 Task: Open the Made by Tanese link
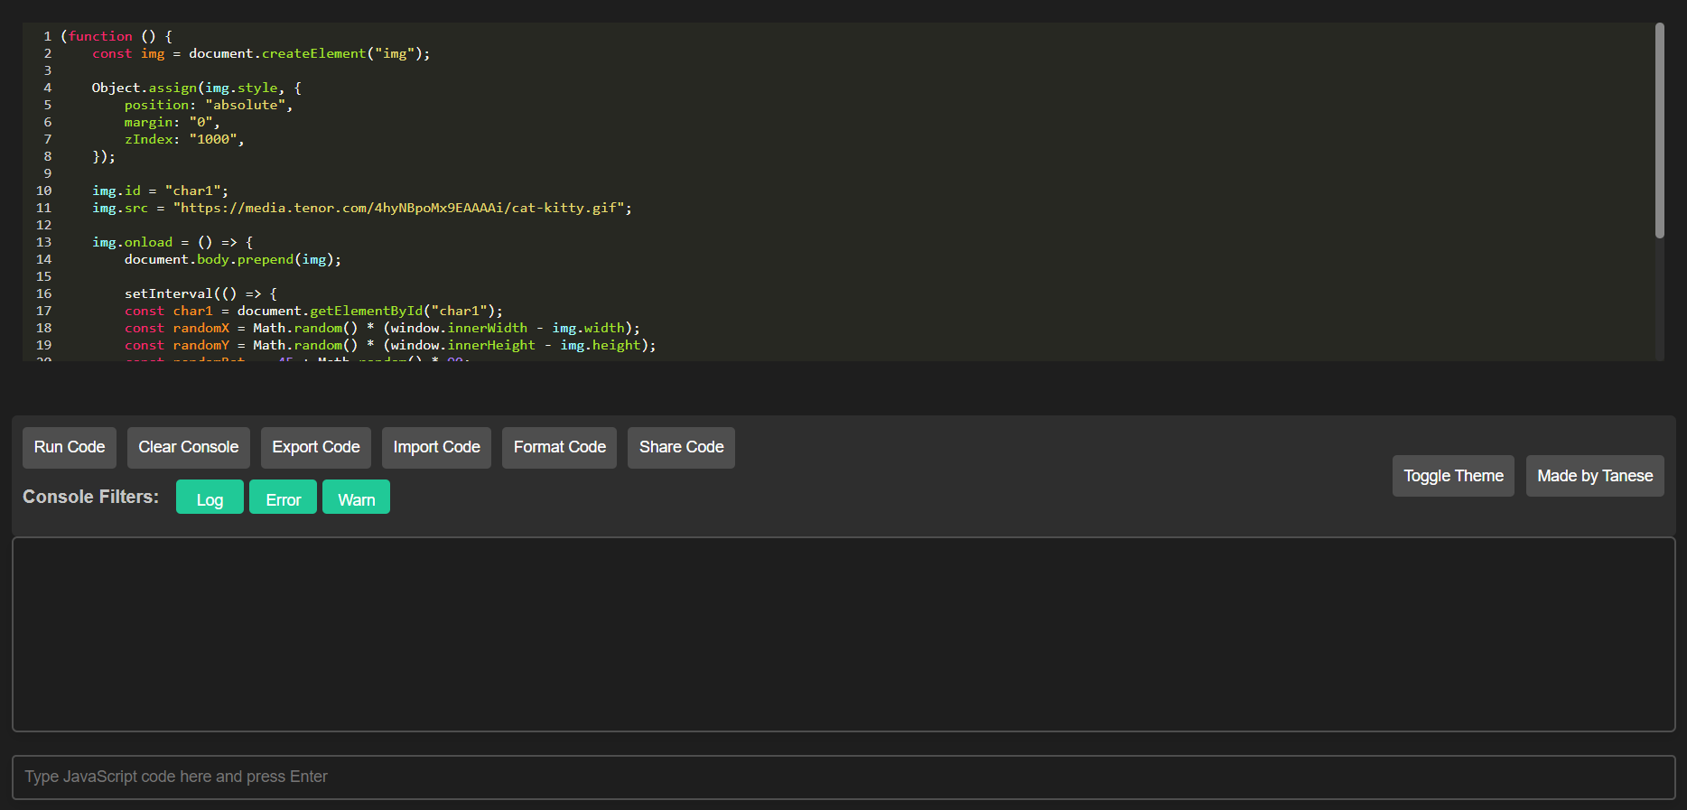[1595, 476]
